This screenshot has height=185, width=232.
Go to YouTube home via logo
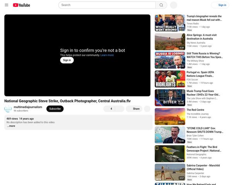(21, 5)
